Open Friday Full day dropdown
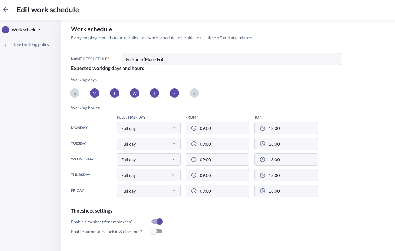Viewport: 395px width, 251px height. point(148,191)
